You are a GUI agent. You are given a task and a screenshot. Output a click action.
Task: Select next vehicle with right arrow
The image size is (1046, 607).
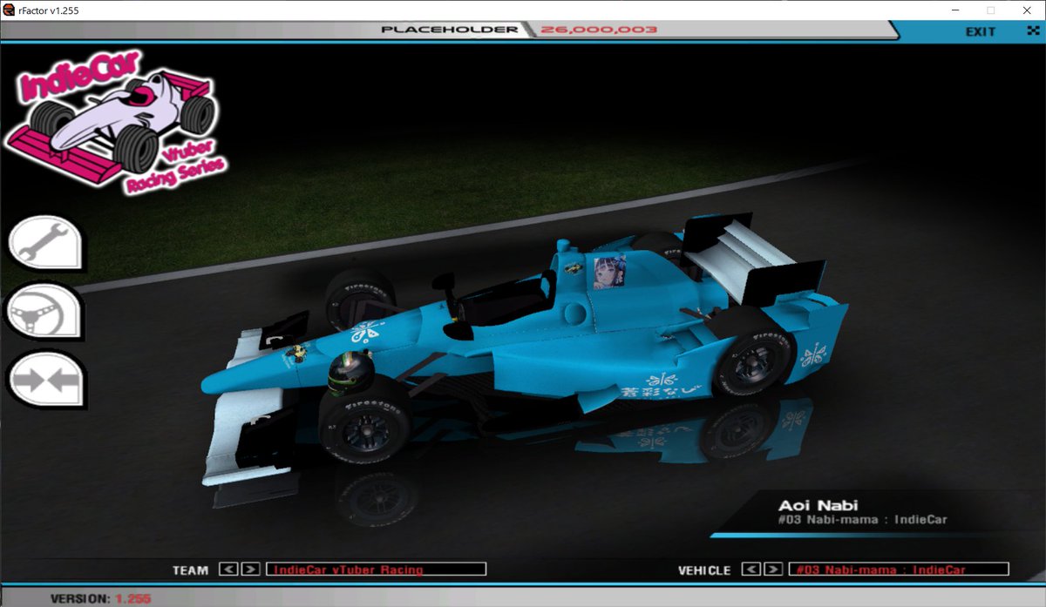coord(773,570)
